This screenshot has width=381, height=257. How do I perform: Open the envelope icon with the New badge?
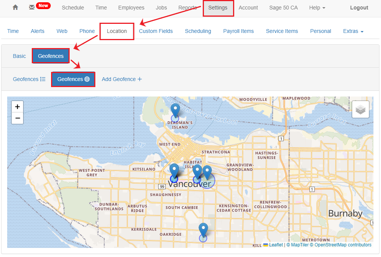(32, 6)
